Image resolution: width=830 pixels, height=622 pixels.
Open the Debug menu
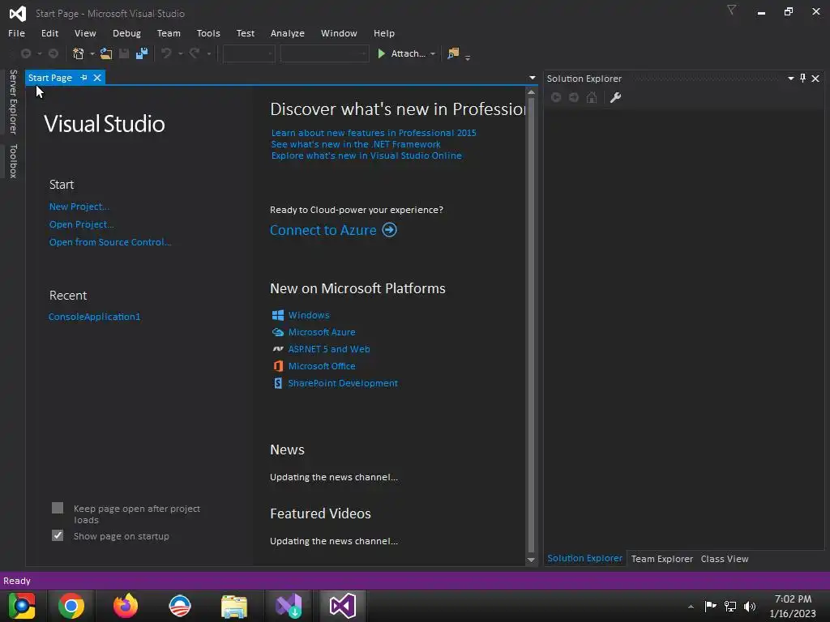pos(126,33)
